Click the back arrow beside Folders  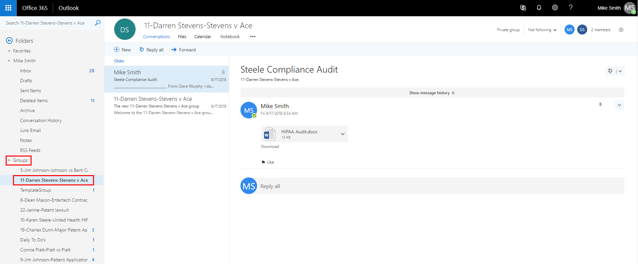point(9,41)
